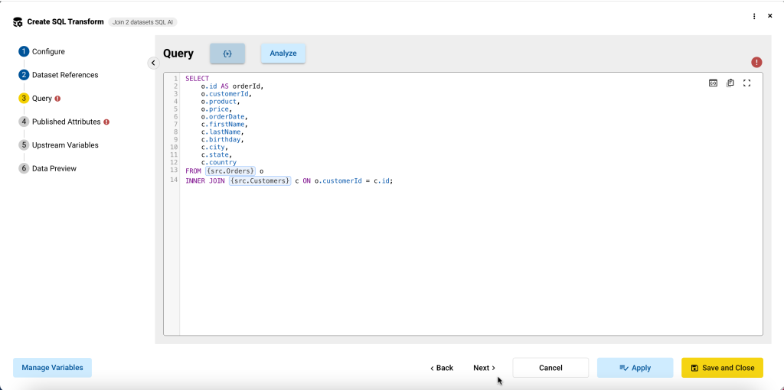Go to the Next step
The image size is (784, 390).
[484, 368]
